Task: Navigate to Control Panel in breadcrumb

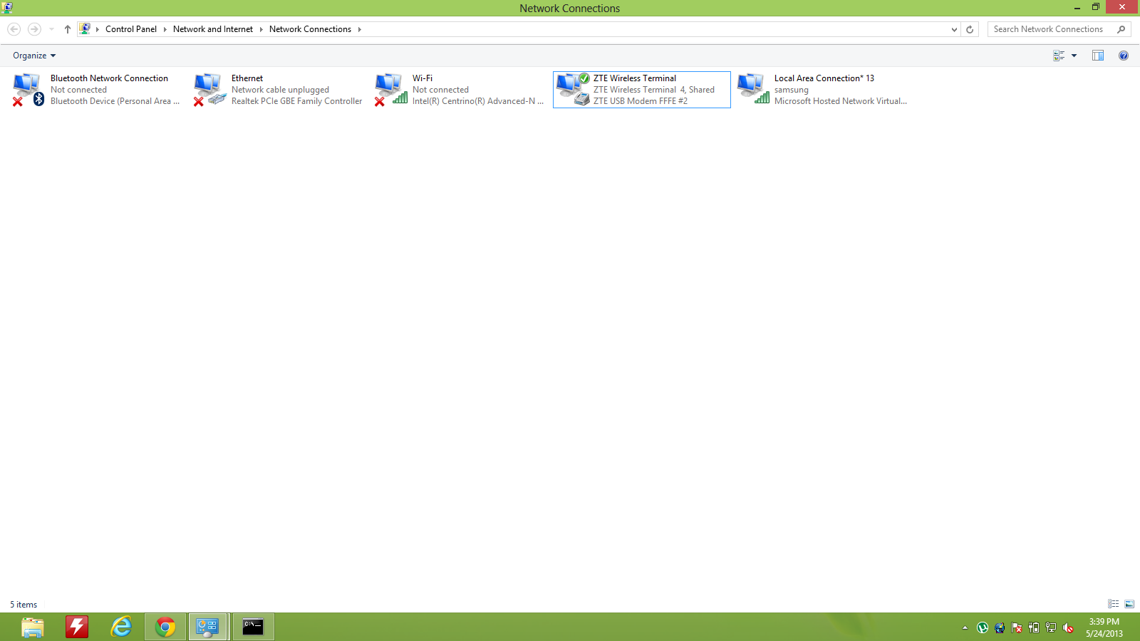Action: [x=131, y=29]
